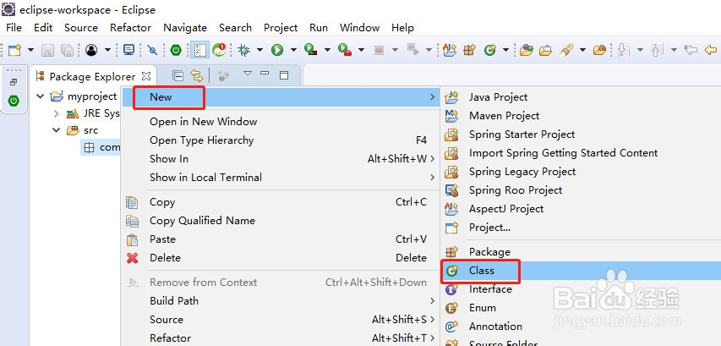Open the Debug dropdown arrow
721x346 pixels.
(259, 50)
